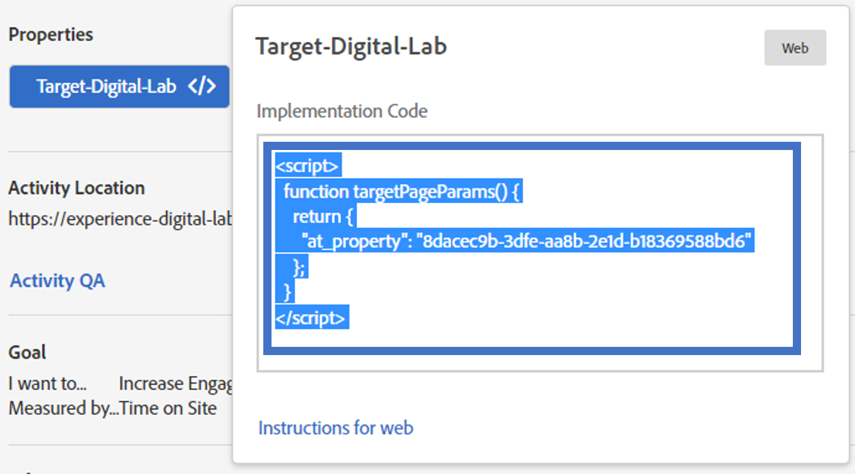Click the at_property value string

click(x=584, y=241)
